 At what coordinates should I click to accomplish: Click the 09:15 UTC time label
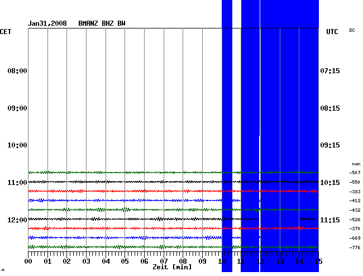coord(330,145)
